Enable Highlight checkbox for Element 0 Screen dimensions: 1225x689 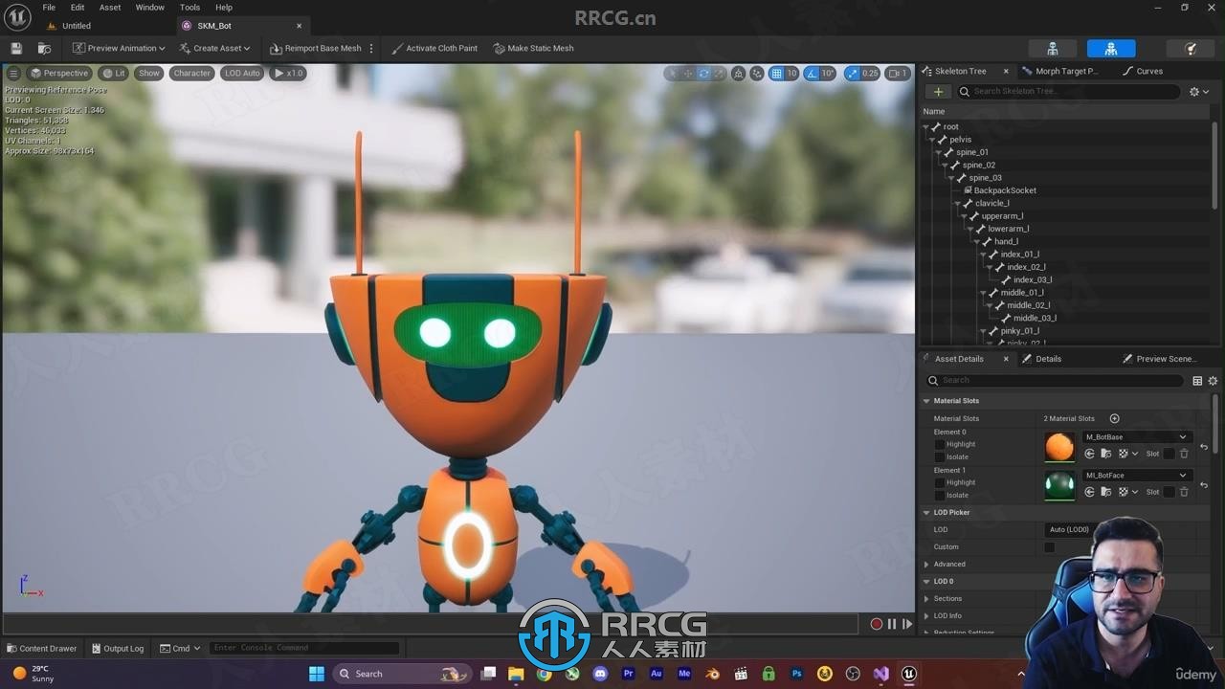[939, 444]
